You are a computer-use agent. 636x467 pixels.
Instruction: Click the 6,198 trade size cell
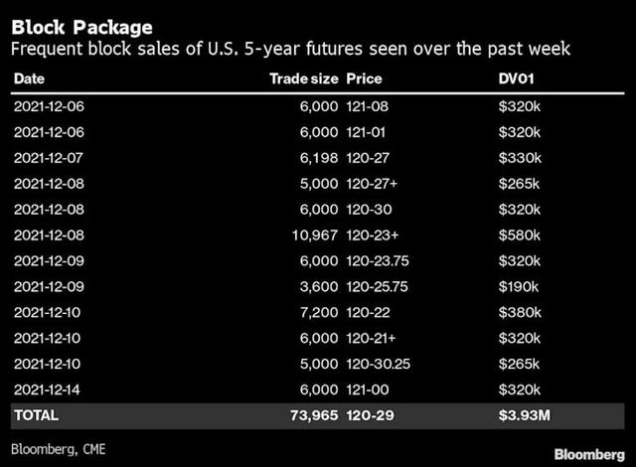318,157
